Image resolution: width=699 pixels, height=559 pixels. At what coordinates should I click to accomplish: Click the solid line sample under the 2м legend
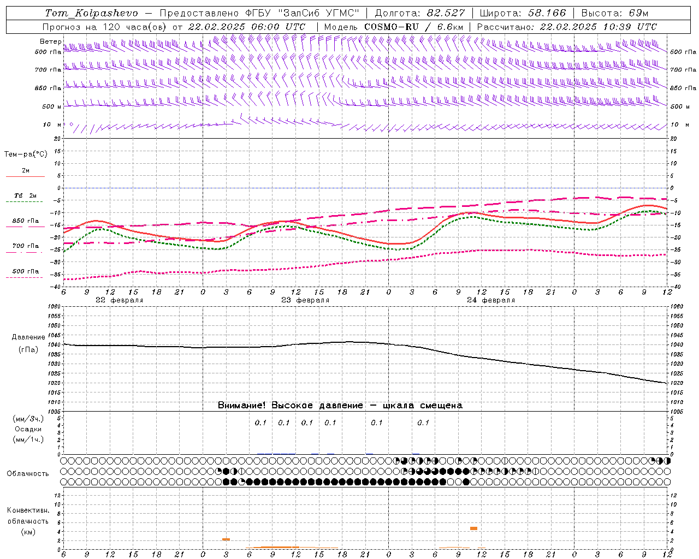point(25,177)
